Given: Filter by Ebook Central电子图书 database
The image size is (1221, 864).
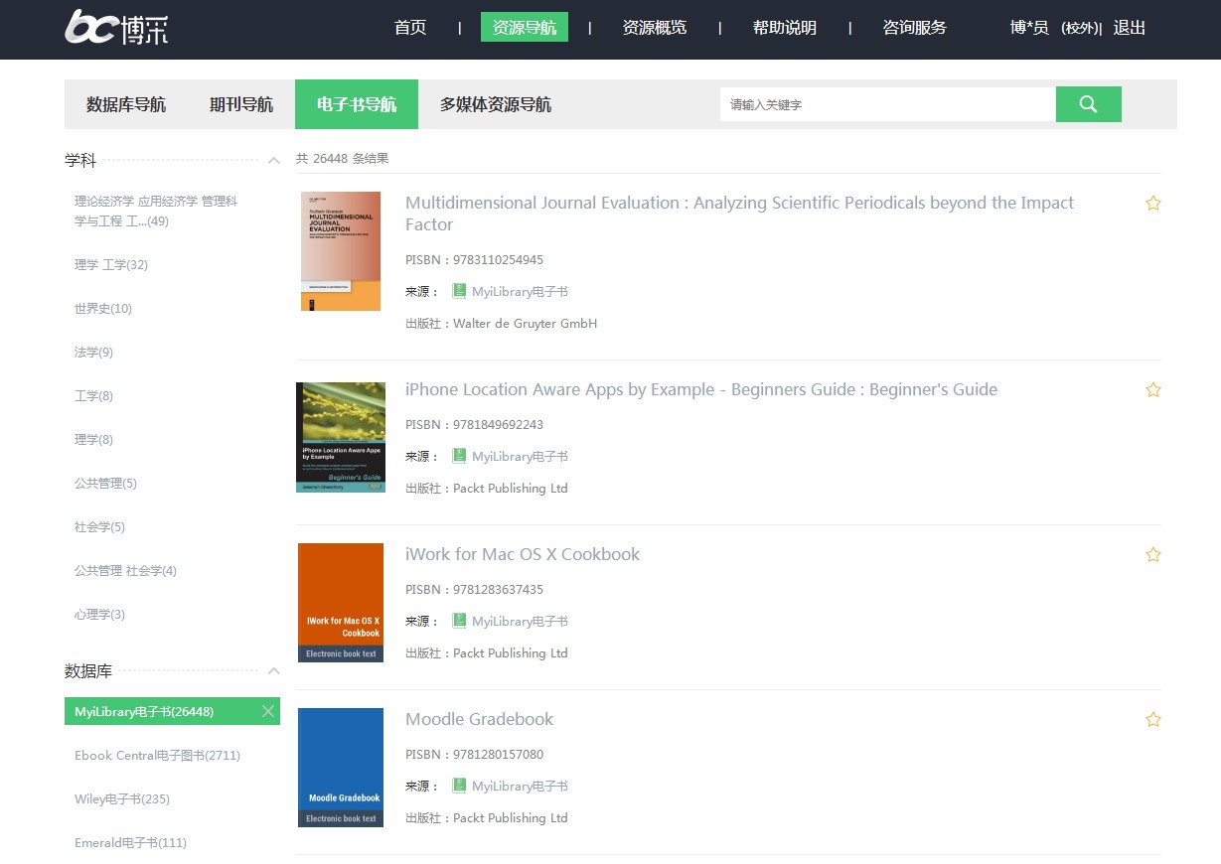Looking at the screenshot, I should (157, 756).
